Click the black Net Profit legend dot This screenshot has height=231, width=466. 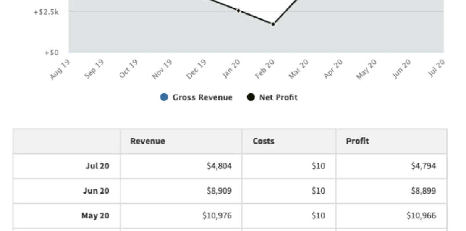click(x=251, y=97)
